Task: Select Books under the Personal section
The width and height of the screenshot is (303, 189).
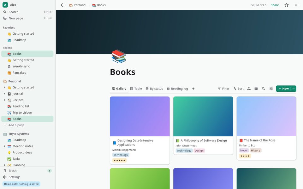Action: click(27, 119)
